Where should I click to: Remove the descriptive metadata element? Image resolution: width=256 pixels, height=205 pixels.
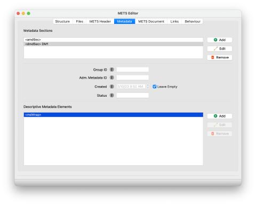[x=220, y=134]
